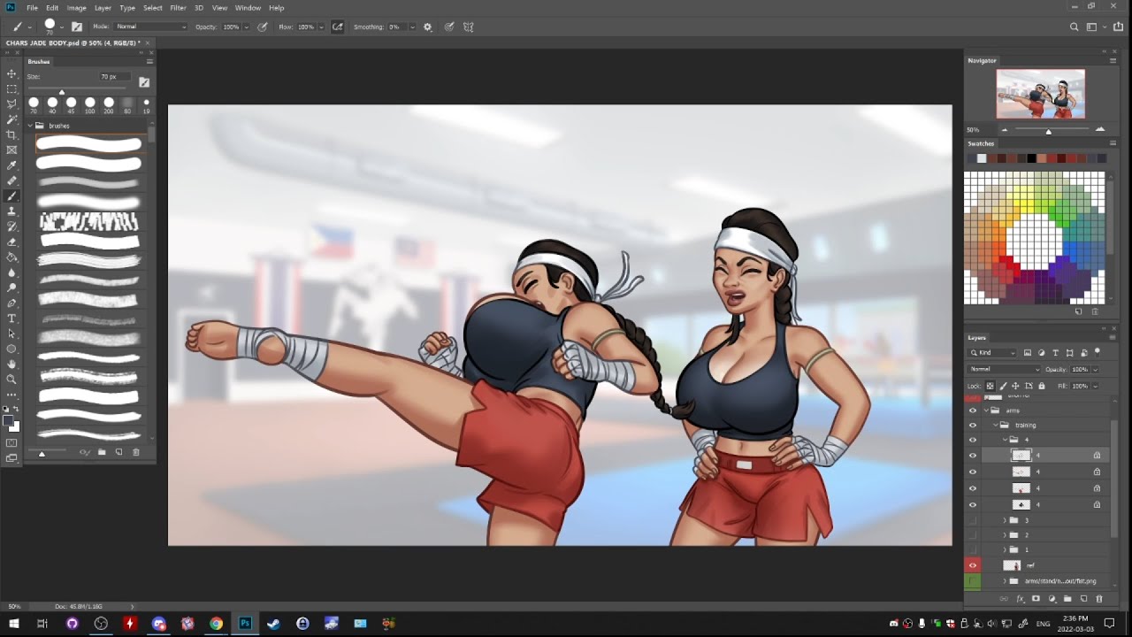Screen dimensions: 1132x637
Task: Show the group 2 layer
Action: click(973, 535)
